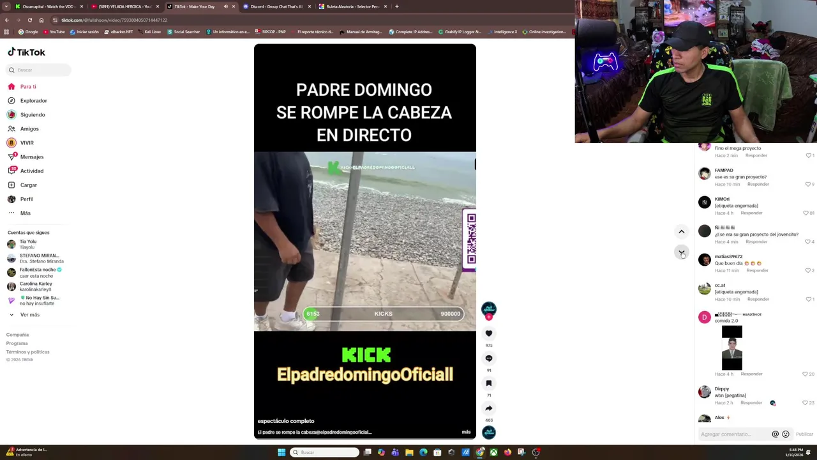817x460 pixels.
Task: Click the Agregar comentario field
Action: pyautogui.click(x=734, y=434)
